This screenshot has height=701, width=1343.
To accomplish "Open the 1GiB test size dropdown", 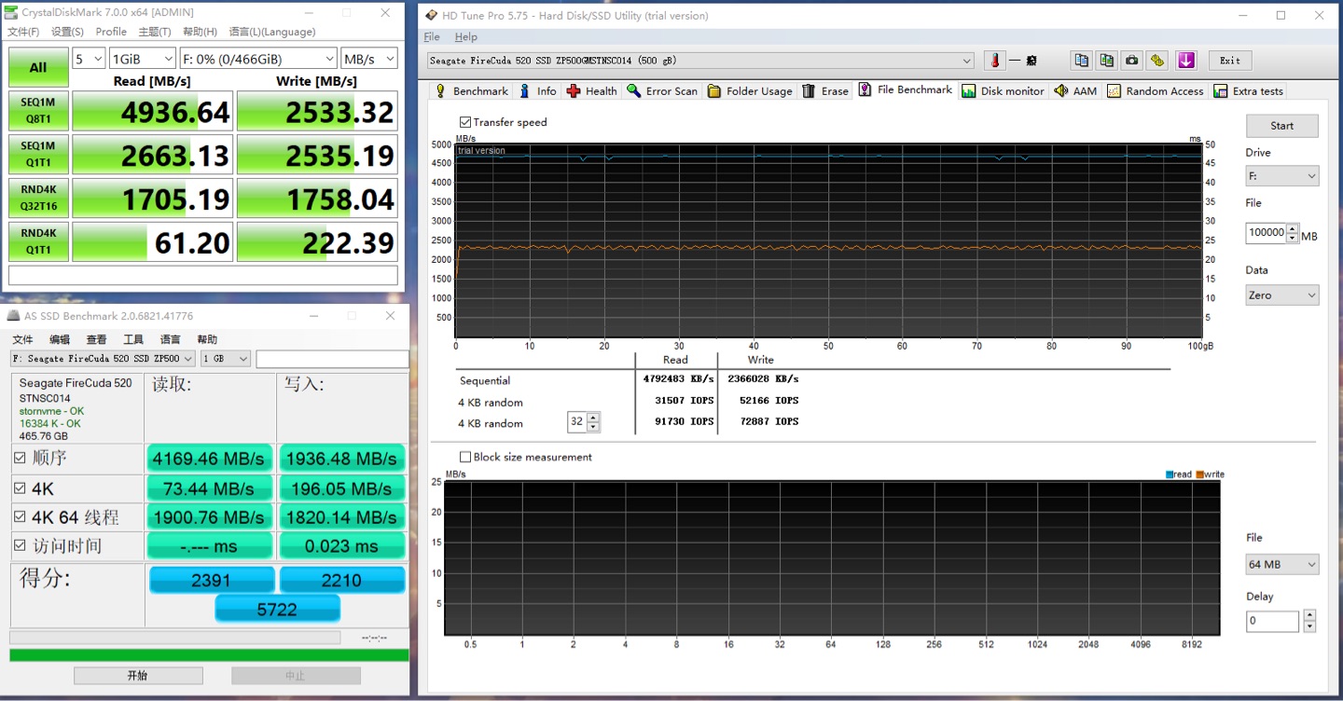I will [142, 59].
